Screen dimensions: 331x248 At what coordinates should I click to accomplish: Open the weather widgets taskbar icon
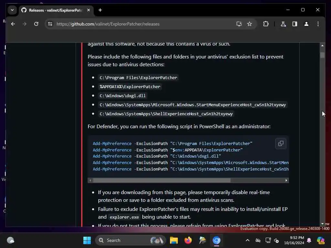(x=11, y=240)
